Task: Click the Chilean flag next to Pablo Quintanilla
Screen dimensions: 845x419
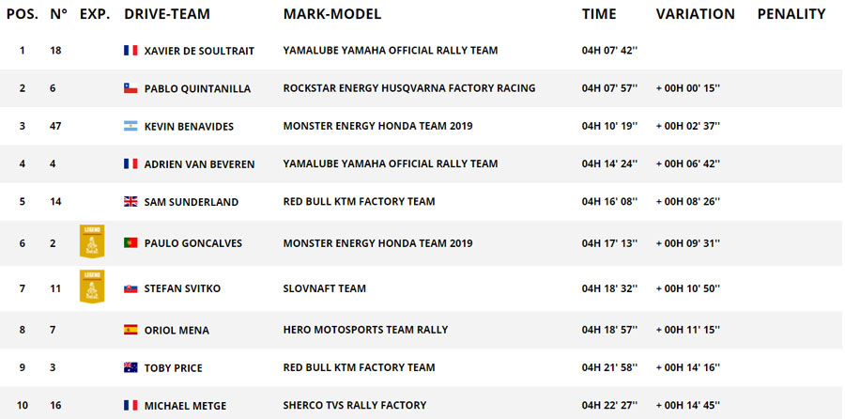Action: click(131, 88)
